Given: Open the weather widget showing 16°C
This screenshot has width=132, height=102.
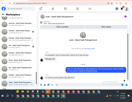Looking at the screenshot, I should click(109, 96).
